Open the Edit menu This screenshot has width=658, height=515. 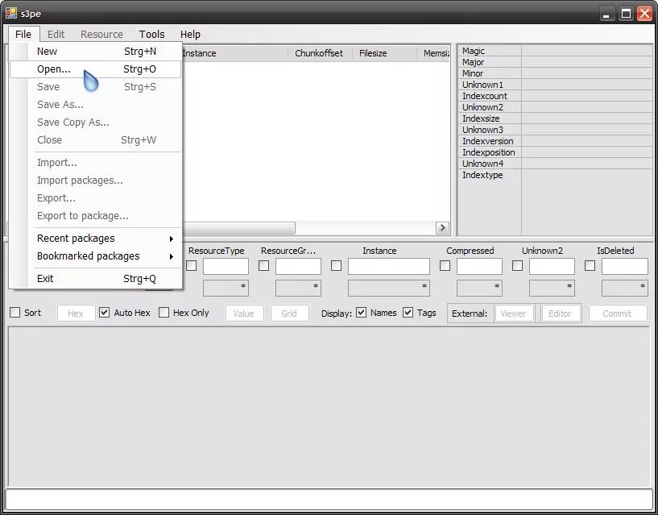pos(56,34)
